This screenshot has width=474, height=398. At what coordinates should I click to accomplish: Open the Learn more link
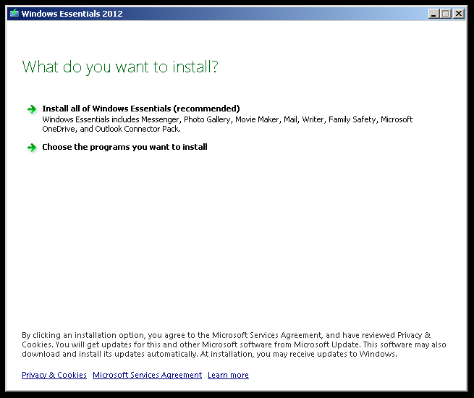tap(228, 375)
